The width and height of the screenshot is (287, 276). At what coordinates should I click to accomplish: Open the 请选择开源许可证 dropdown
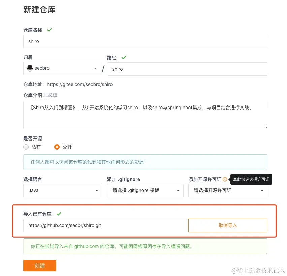(228, 190)
